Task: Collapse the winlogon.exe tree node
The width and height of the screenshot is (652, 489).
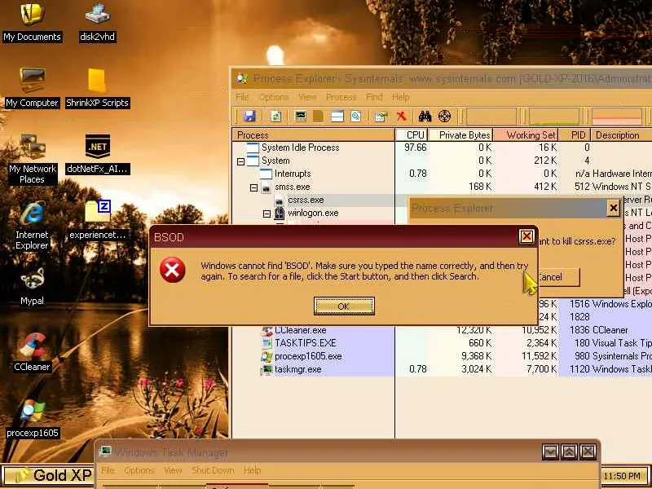Action: tap(267, 214)
